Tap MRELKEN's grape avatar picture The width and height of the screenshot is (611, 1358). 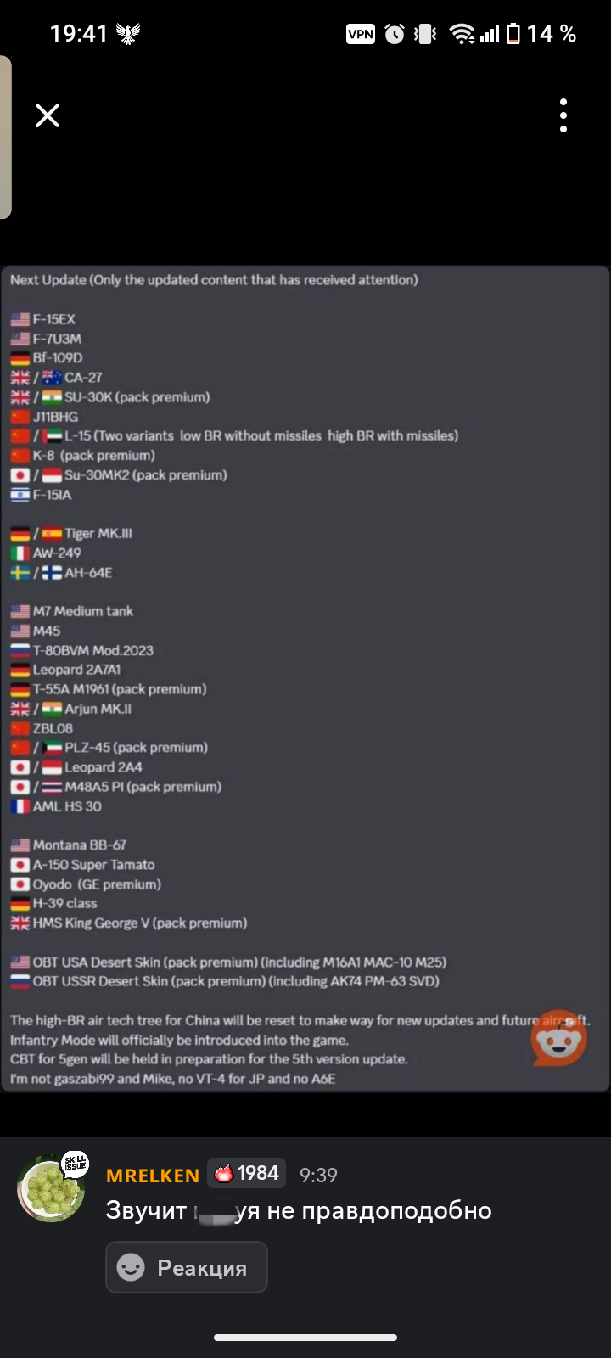pyautogui.click(x=51, y=1188)
